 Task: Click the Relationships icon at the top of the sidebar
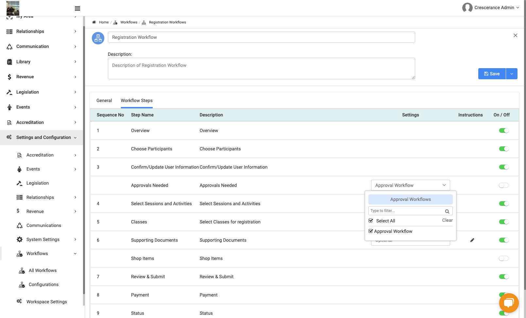point(9,31)
